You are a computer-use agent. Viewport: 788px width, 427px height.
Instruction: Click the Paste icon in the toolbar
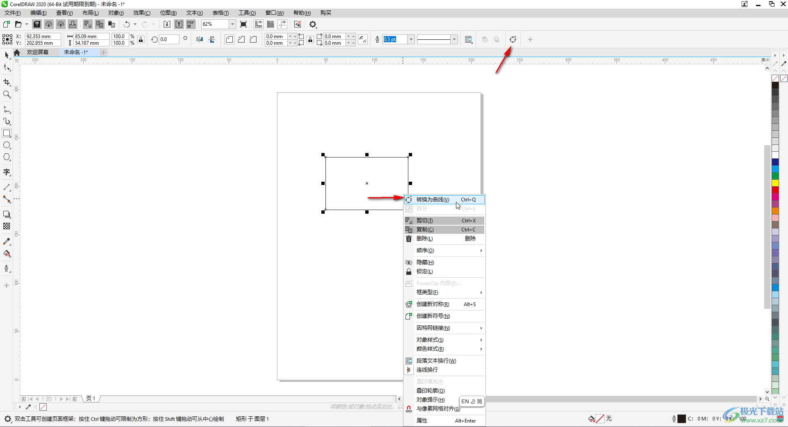112,24
